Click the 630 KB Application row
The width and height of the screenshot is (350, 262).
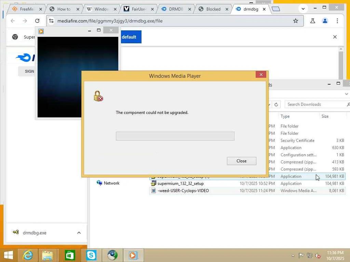tap(307, 148)
